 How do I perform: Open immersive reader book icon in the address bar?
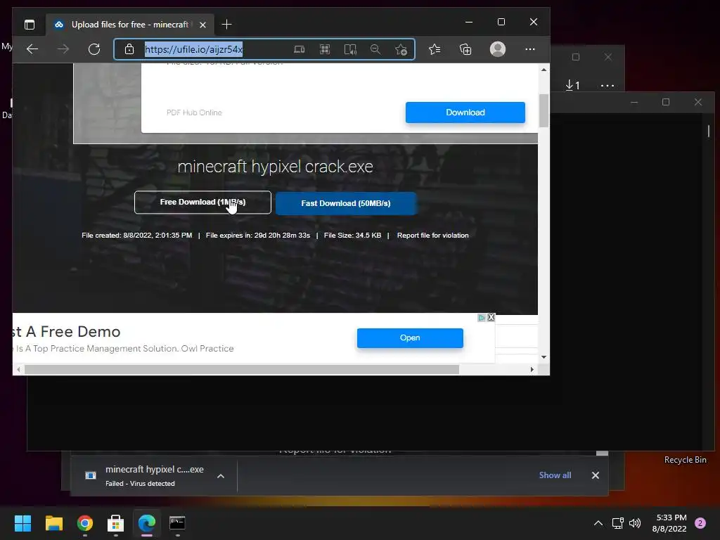[x=350, y=49]
